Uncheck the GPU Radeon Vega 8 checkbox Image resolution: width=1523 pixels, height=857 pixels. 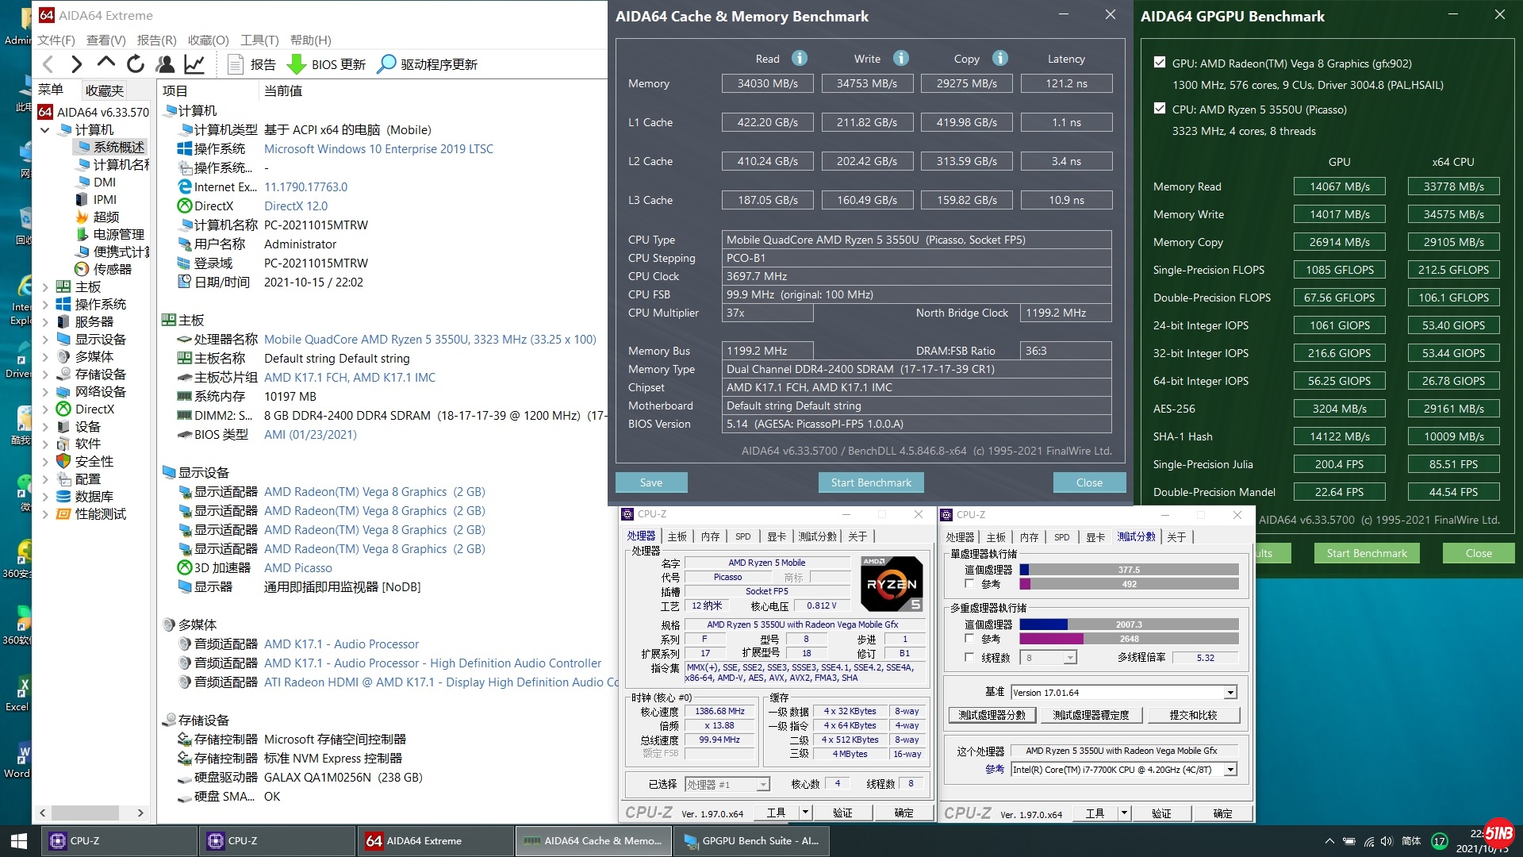point(1160,63)
